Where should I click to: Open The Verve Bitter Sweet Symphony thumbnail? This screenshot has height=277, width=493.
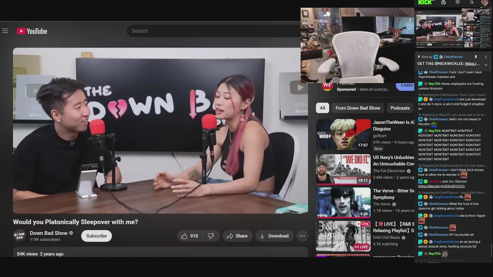point(343,202)
